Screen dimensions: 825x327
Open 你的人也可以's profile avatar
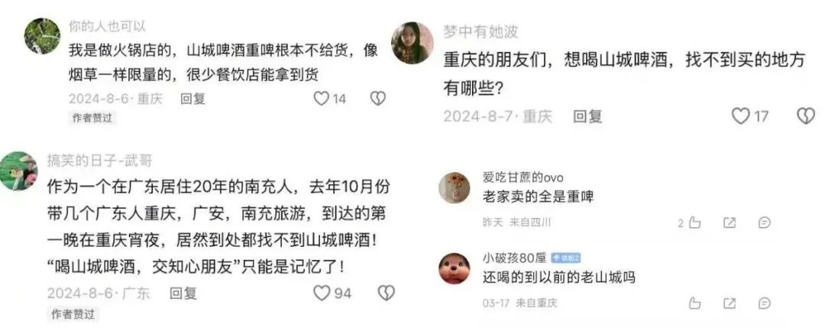pyautogui.click(x=42, y=36)
